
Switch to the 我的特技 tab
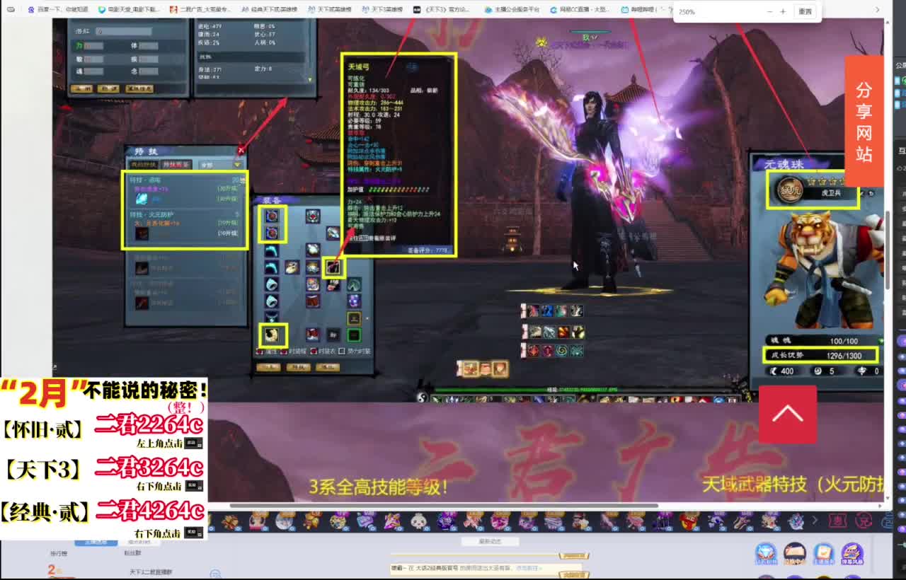pos(144,165)
